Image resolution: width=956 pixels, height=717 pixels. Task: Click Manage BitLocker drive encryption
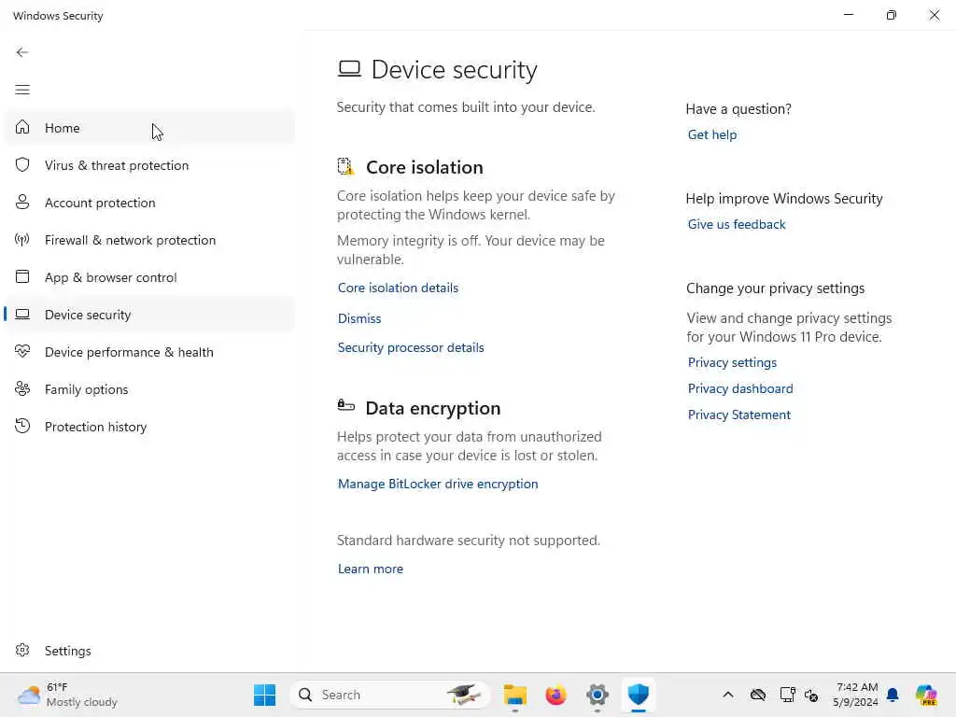coord(438,484)
